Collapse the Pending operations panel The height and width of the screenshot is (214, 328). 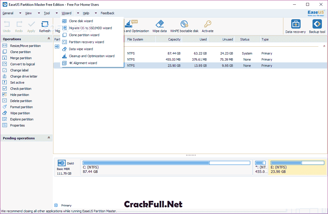pyautogui.click(x=49, y=138)
